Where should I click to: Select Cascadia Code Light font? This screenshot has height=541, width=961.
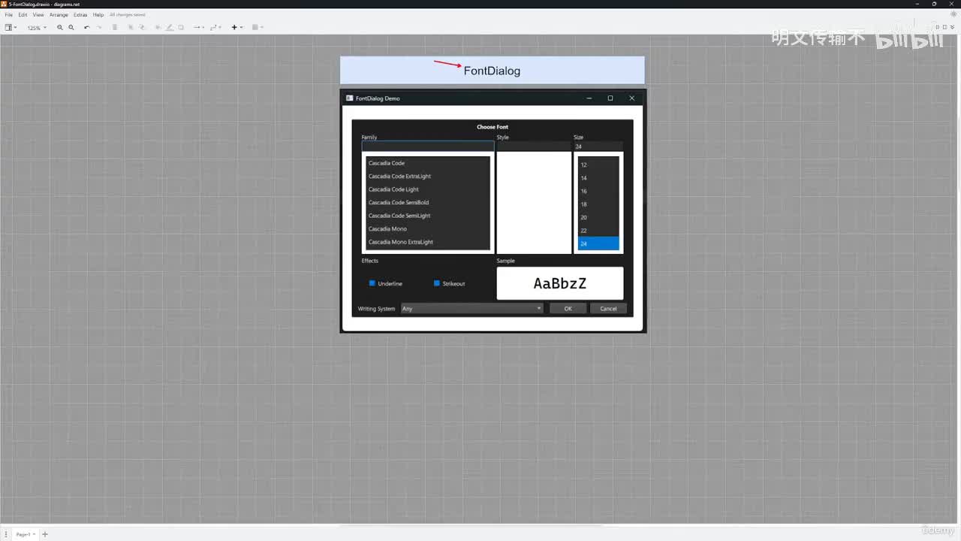tap(428, 189)
